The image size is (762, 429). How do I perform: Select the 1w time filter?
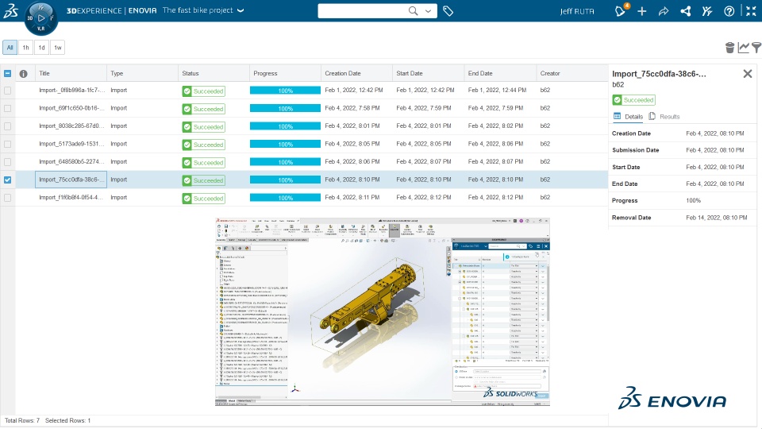(58, 47)
